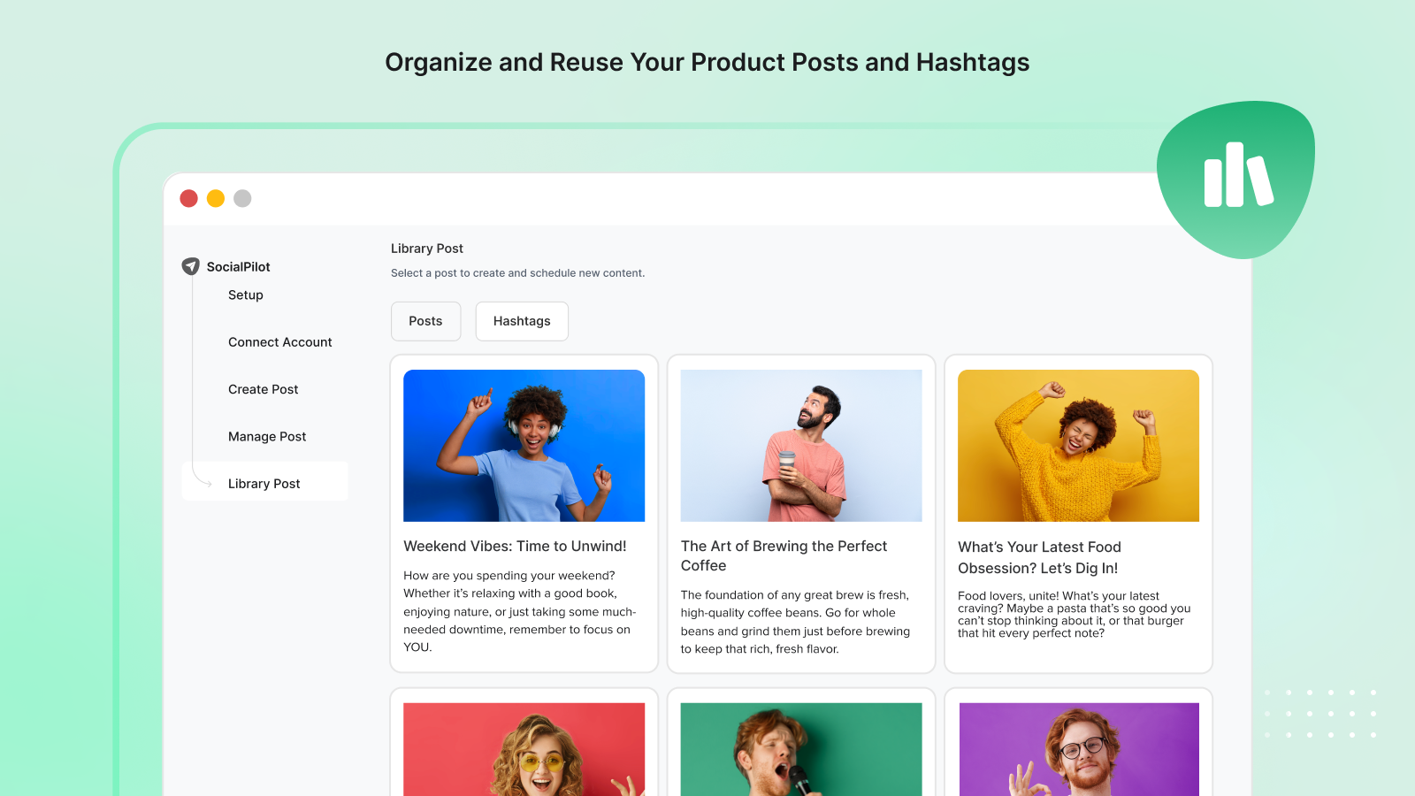
Task: Click the OK-gesture man on the purple card
Action: point(1078,750)
